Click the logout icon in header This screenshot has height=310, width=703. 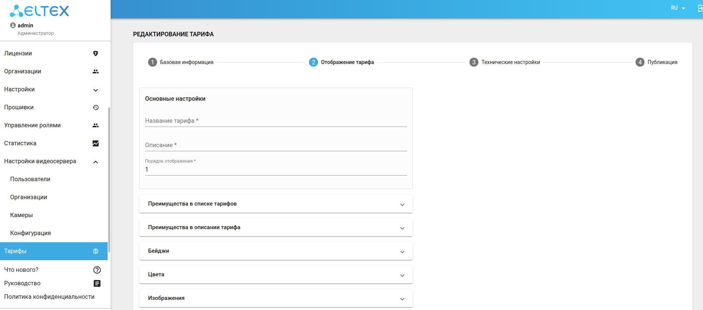click(700, 8)
